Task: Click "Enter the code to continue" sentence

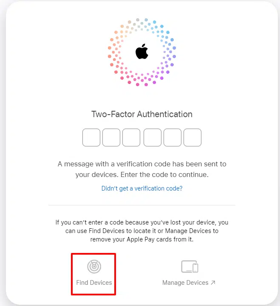Action: click(x=164, y=174)
